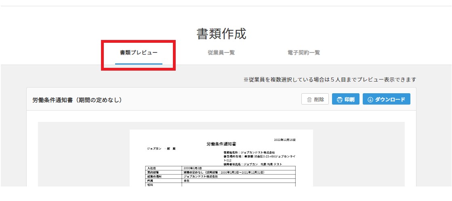Screen dimensions: 452x201
Task: Click the preview limit notice about 5人目
Action: [x=330, y=80]
